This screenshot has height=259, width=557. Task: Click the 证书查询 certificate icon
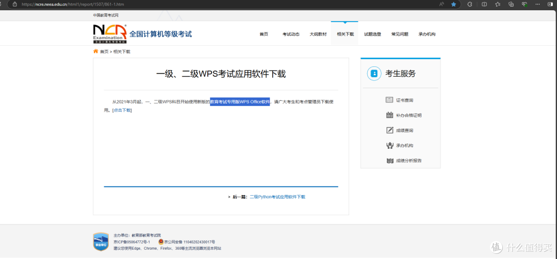click(389, 100)
